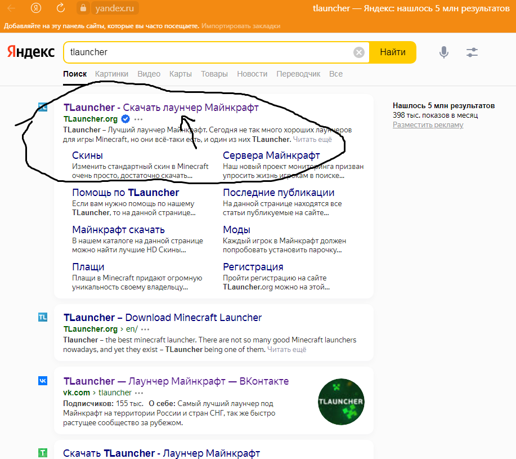Open the Скины sitelink
The height and width of the screenshot is (459, 516).
87,155
